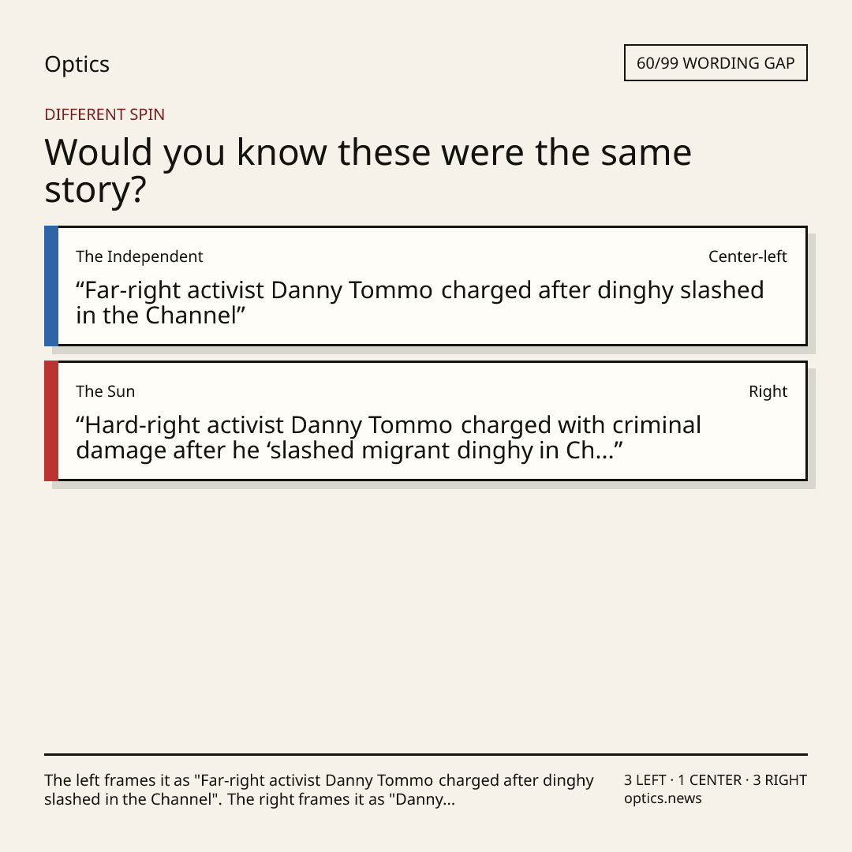Select the Right bias label

[768, 391]
